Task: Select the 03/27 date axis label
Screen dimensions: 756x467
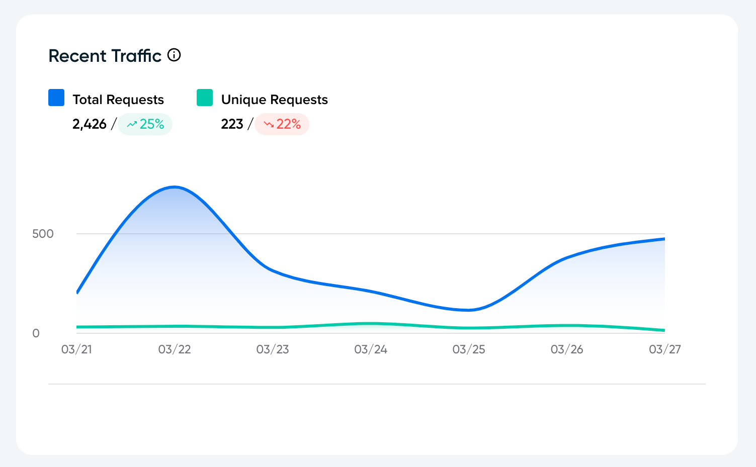Action: 664,349
